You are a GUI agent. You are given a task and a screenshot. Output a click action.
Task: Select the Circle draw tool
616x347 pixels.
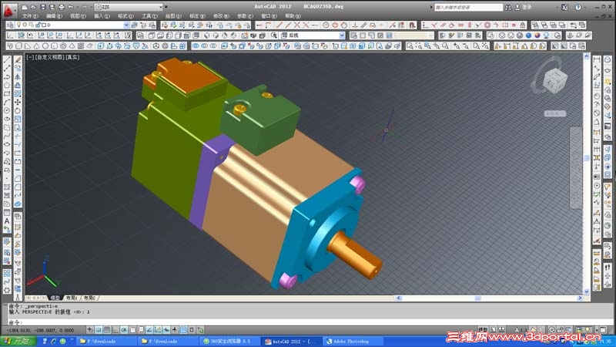click(7, 110)
